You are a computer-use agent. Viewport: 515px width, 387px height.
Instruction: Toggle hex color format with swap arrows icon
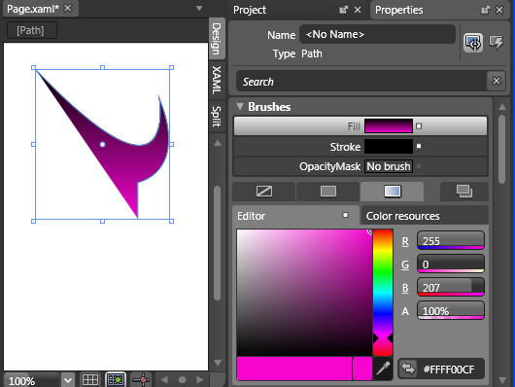(408, 369)
